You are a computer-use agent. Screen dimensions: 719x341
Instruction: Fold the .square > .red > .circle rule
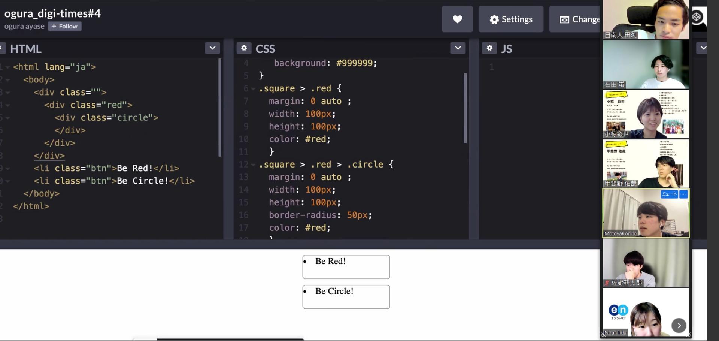(x=253, y=165)
